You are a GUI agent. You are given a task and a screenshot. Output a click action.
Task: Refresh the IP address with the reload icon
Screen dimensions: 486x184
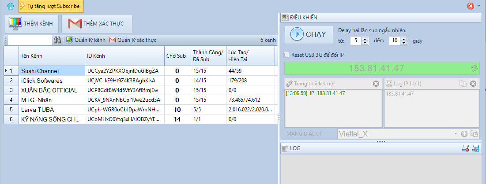tap(475, 68)
